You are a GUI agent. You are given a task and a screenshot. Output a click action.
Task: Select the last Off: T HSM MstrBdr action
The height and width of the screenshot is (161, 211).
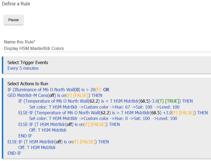(x=37, y=147)
